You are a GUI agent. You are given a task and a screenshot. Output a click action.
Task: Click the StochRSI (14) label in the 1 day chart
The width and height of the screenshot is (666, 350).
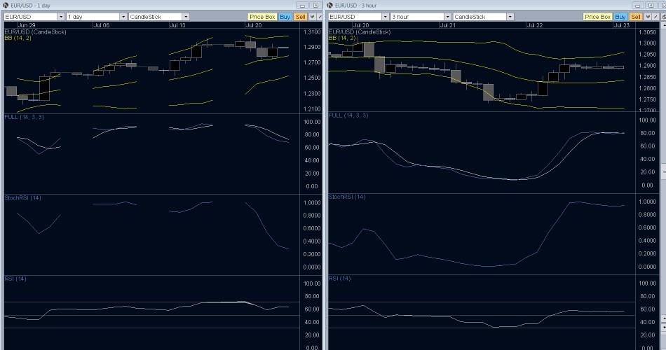pos(23,197)
